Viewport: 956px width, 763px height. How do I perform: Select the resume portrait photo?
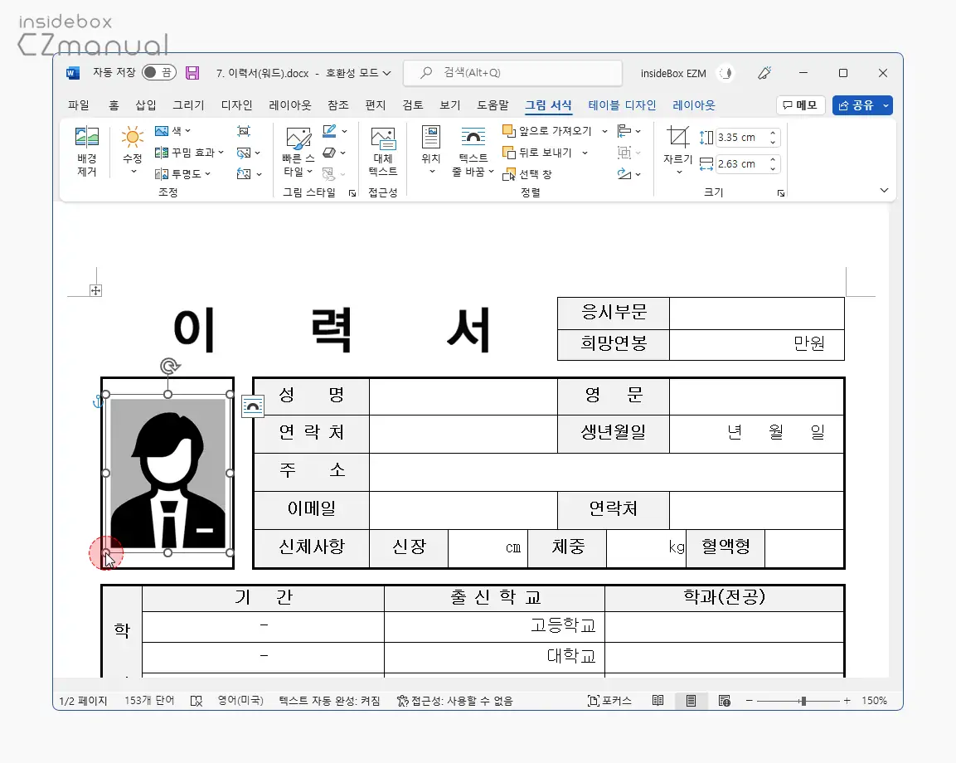(167, 474)
